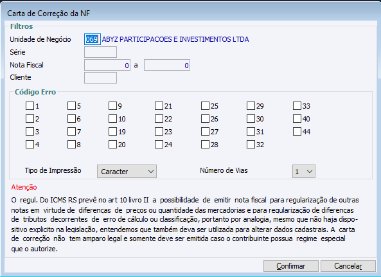The image size is (381, 277).
Task: Check error code 4 checkbox
Action: click(30, 145)
